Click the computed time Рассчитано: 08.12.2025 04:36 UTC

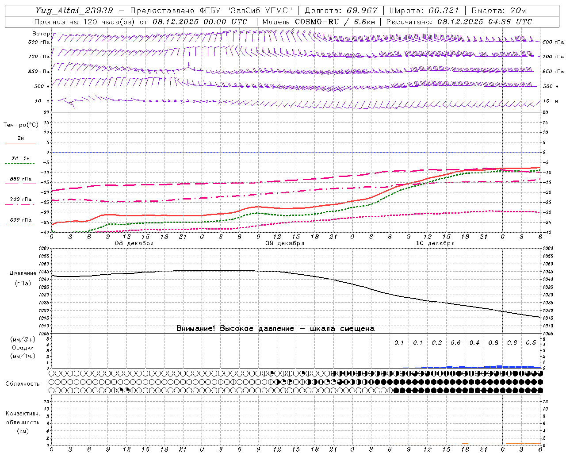click(x=459, y=22)
